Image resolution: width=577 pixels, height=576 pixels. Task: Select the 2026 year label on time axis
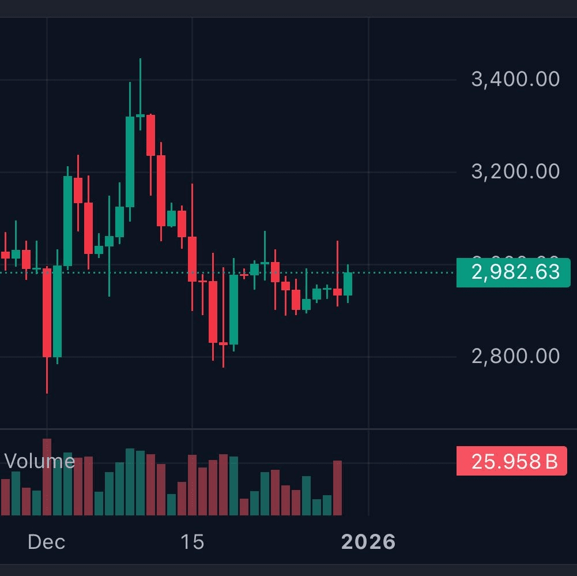(368, 543)
